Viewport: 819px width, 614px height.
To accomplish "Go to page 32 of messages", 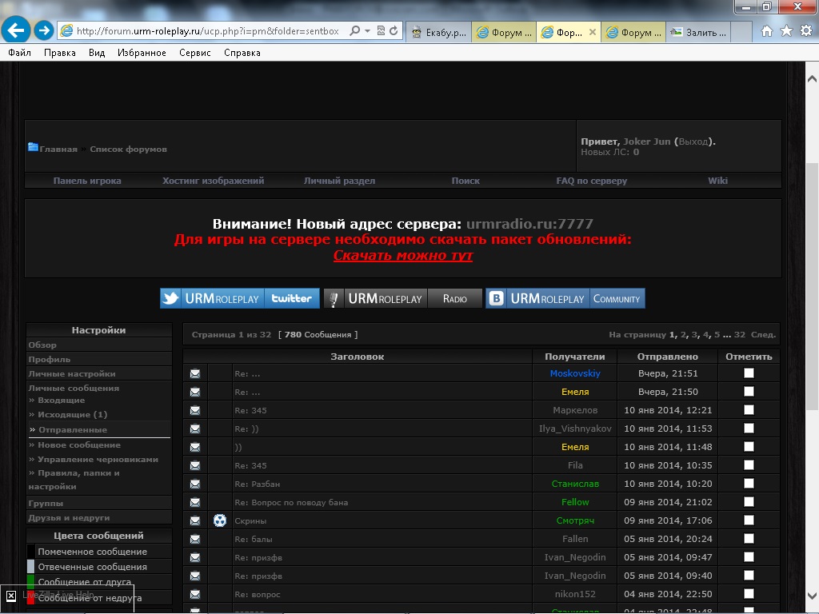I will (740, 335).
